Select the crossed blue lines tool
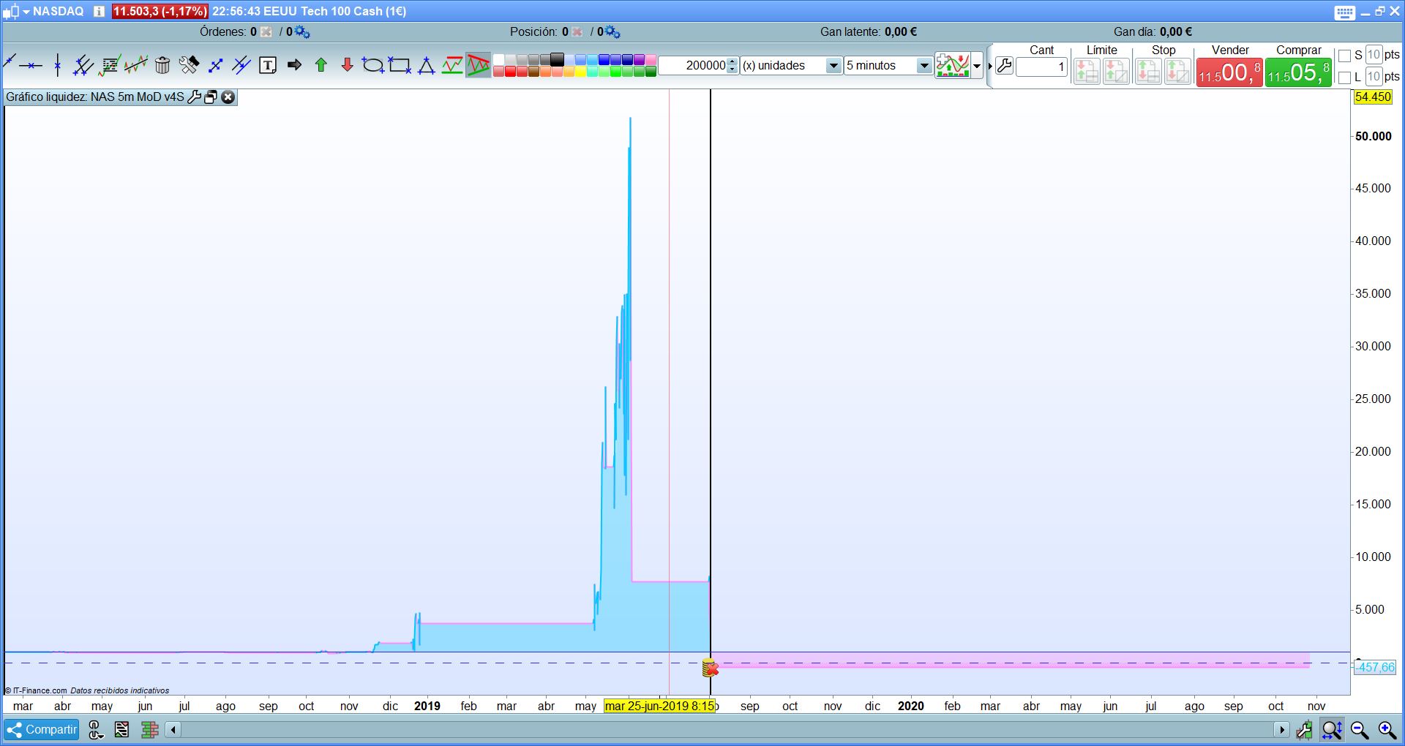 click(241, 65)
